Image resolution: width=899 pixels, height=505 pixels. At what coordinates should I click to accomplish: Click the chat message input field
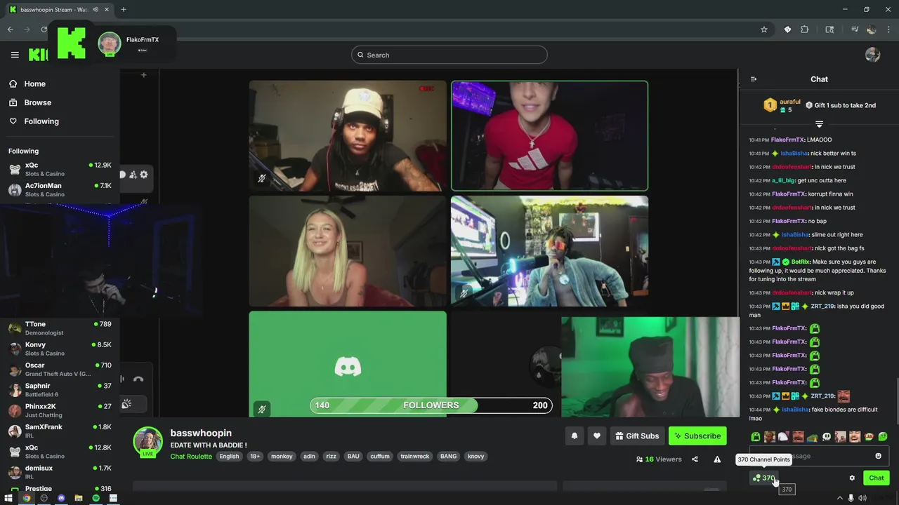818,456
